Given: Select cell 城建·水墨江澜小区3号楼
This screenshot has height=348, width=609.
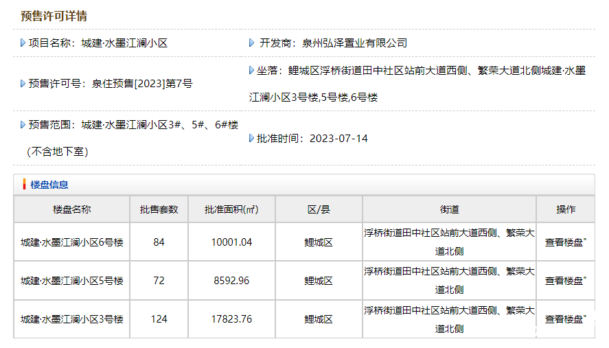Looking at the screenshot, I should pyautogui.click(x=72, y=319).
